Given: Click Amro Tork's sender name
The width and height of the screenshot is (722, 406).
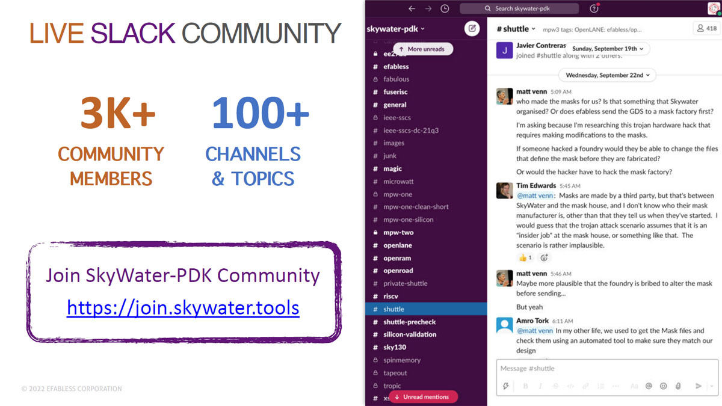Looking at the screenshot, I should coord(532,321).
